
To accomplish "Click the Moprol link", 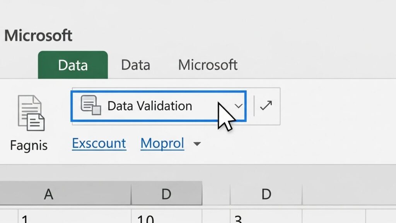I will 162,144.
